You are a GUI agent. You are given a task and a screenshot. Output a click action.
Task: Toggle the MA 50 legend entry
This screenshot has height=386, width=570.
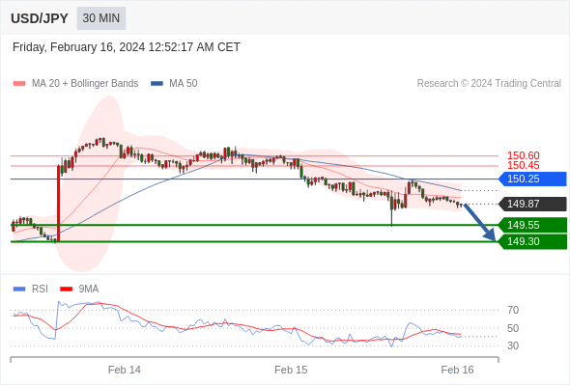pos(174,84)
